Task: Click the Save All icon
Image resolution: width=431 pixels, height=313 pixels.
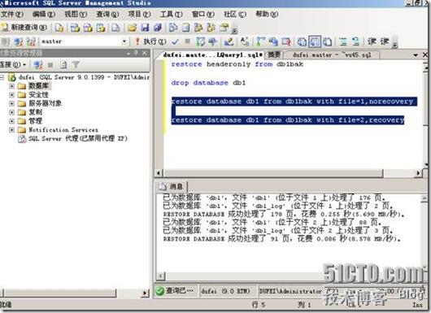Action: point(158,28)
